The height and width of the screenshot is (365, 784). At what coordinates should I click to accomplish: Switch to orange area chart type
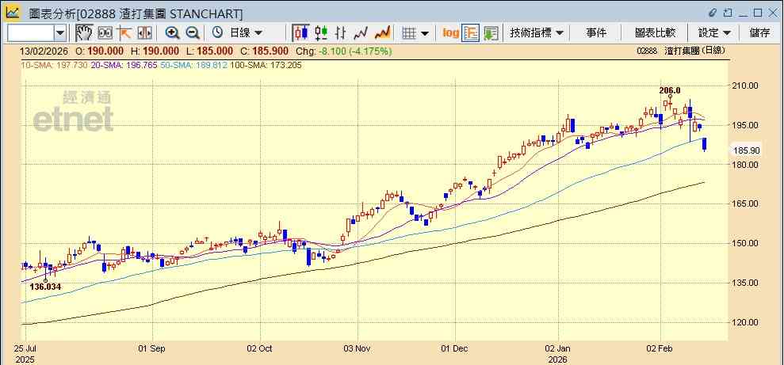coord(383,33)
